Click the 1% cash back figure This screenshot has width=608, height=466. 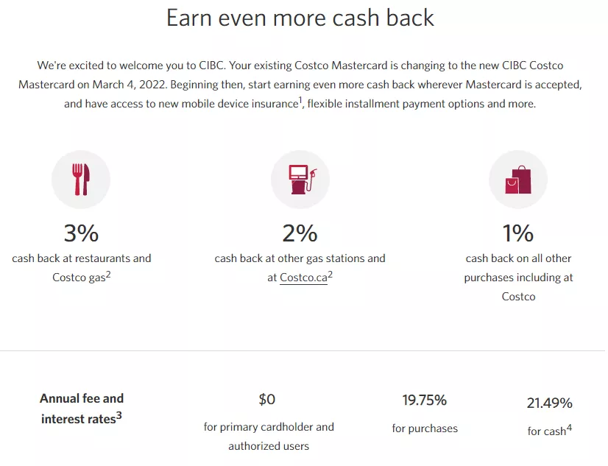point(518,233)
